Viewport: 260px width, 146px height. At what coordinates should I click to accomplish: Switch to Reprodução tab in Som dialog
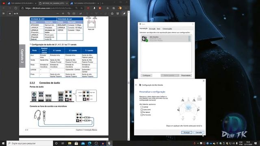tap(143, 28)
